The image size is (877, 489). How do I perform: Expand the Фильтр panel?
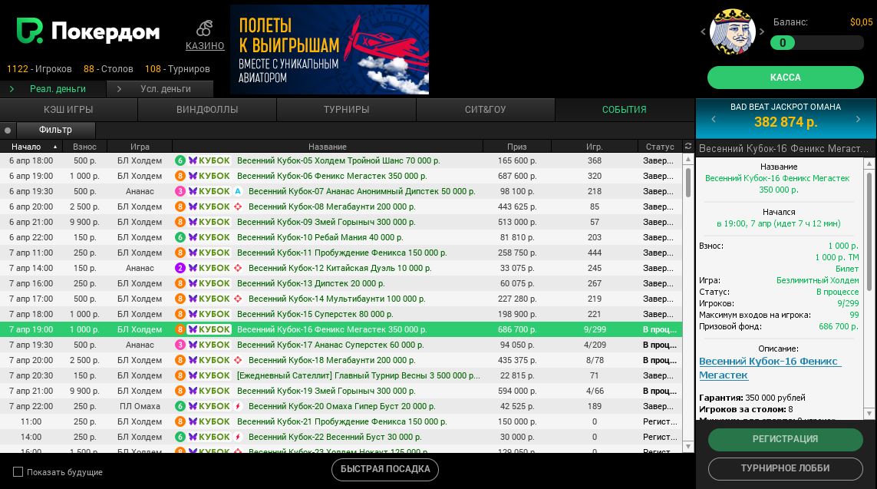[55, 130]
